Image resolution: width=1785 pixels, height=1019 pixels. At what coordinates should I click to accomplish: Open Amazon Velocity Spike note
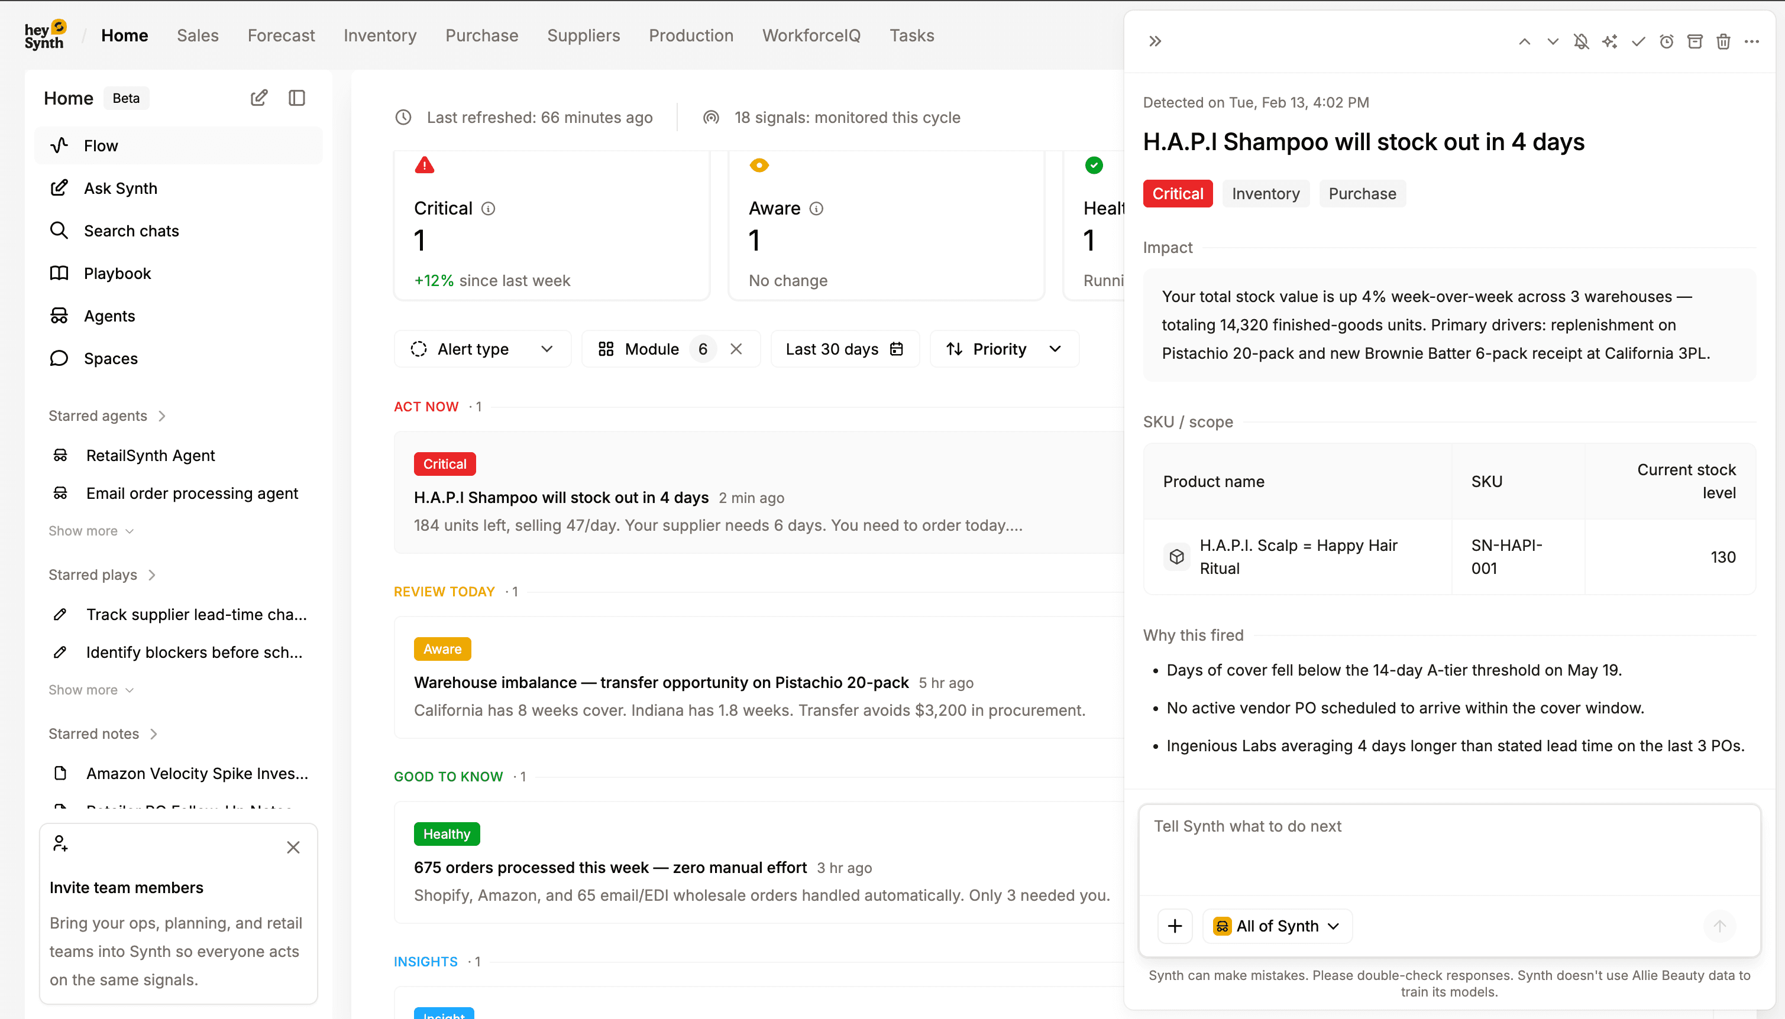tap(179, 773)
